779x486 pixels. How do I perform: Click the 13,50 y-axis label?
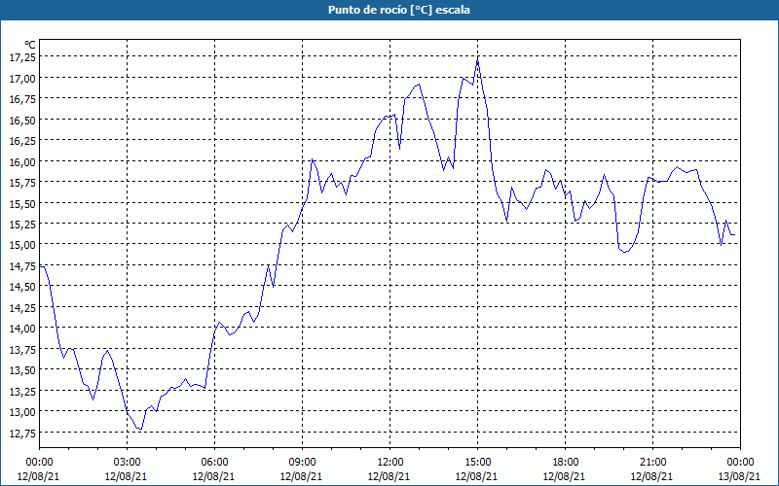click(x=22, y=370)
